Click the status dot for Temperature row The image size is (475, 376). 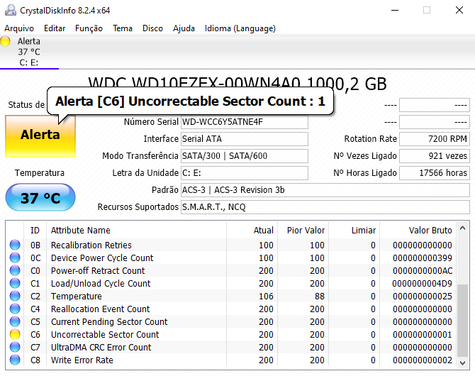15,296
